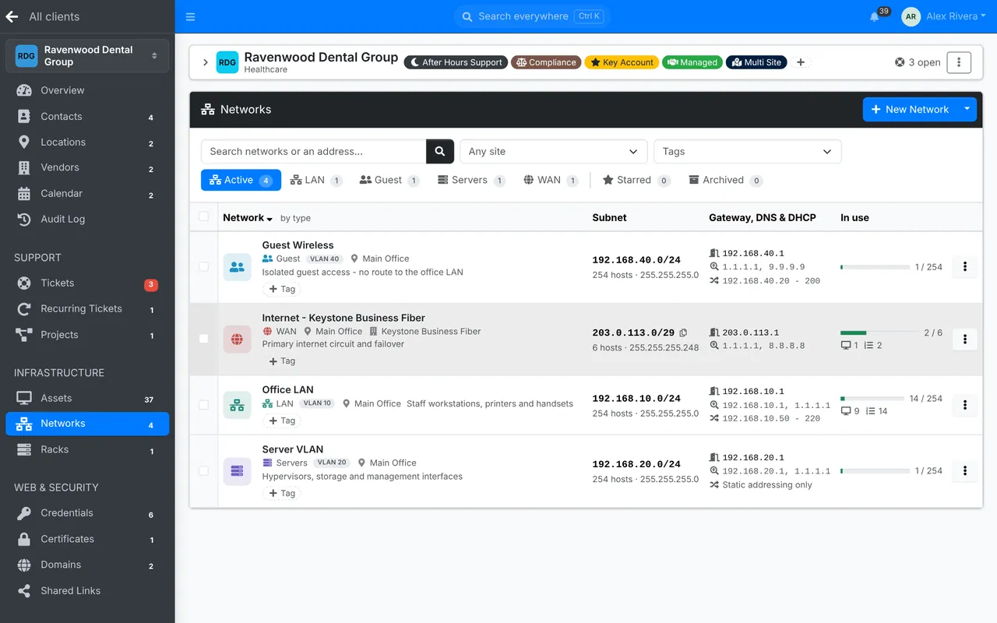997x623 pixels.
Task: Sort by the Network column header
Action: click(248, 218)
